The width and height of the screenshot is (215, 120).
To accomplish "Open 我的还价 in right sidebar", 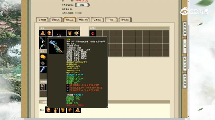I will (x=185, y=63).
